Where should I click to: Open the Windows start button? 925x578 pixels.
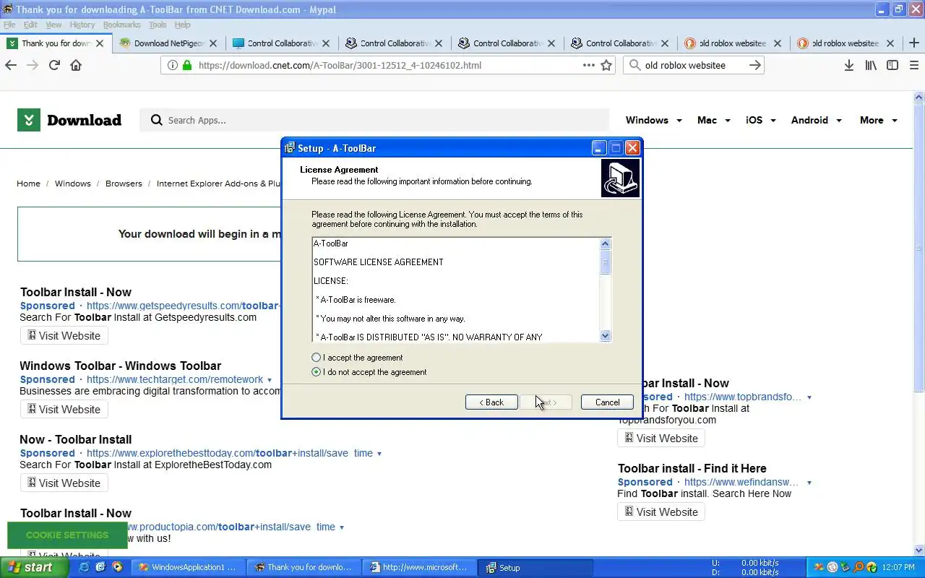point(33,567)
